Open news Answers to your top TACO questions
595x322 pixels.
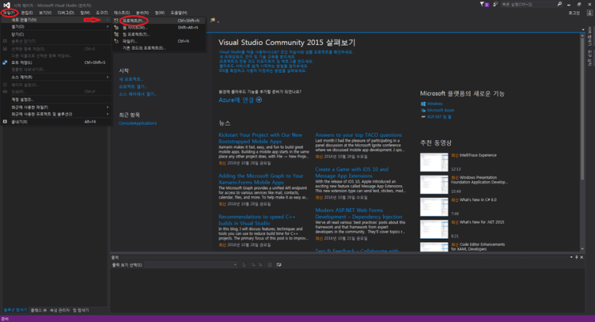358,135
